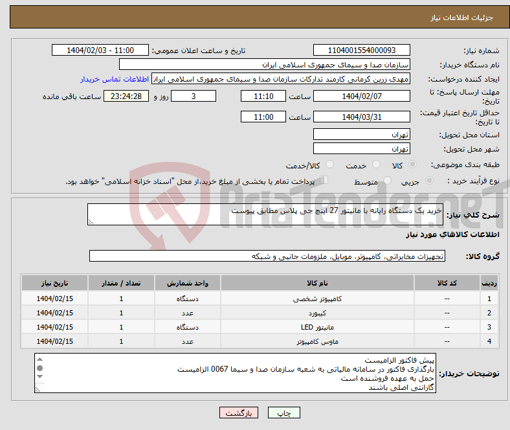510x430 pixels.
Task: Select the متوسط purchase type radio
Action: (x=388, y=181)
